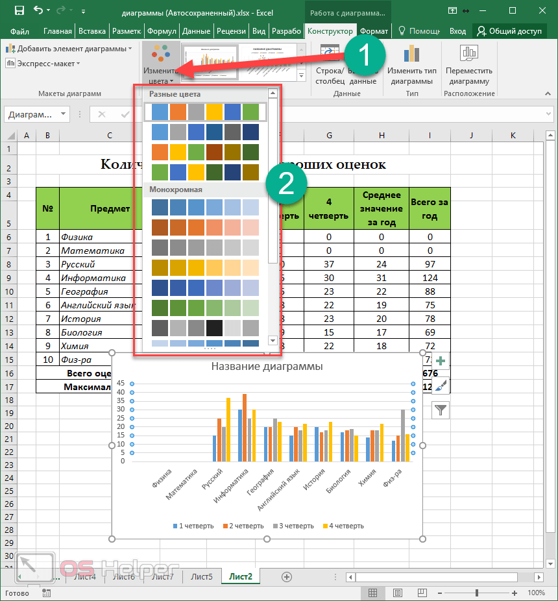Expand the Name Box dropdown arrow
Viewport: 558px width, 601px height.
(63, 115)
